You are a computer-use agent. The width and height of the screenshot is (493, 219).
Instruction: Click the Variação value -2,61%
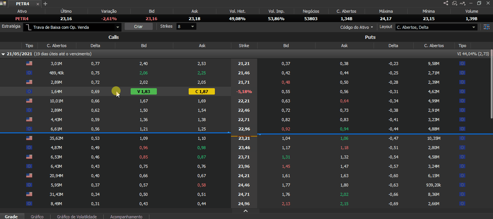coord(109,19)
